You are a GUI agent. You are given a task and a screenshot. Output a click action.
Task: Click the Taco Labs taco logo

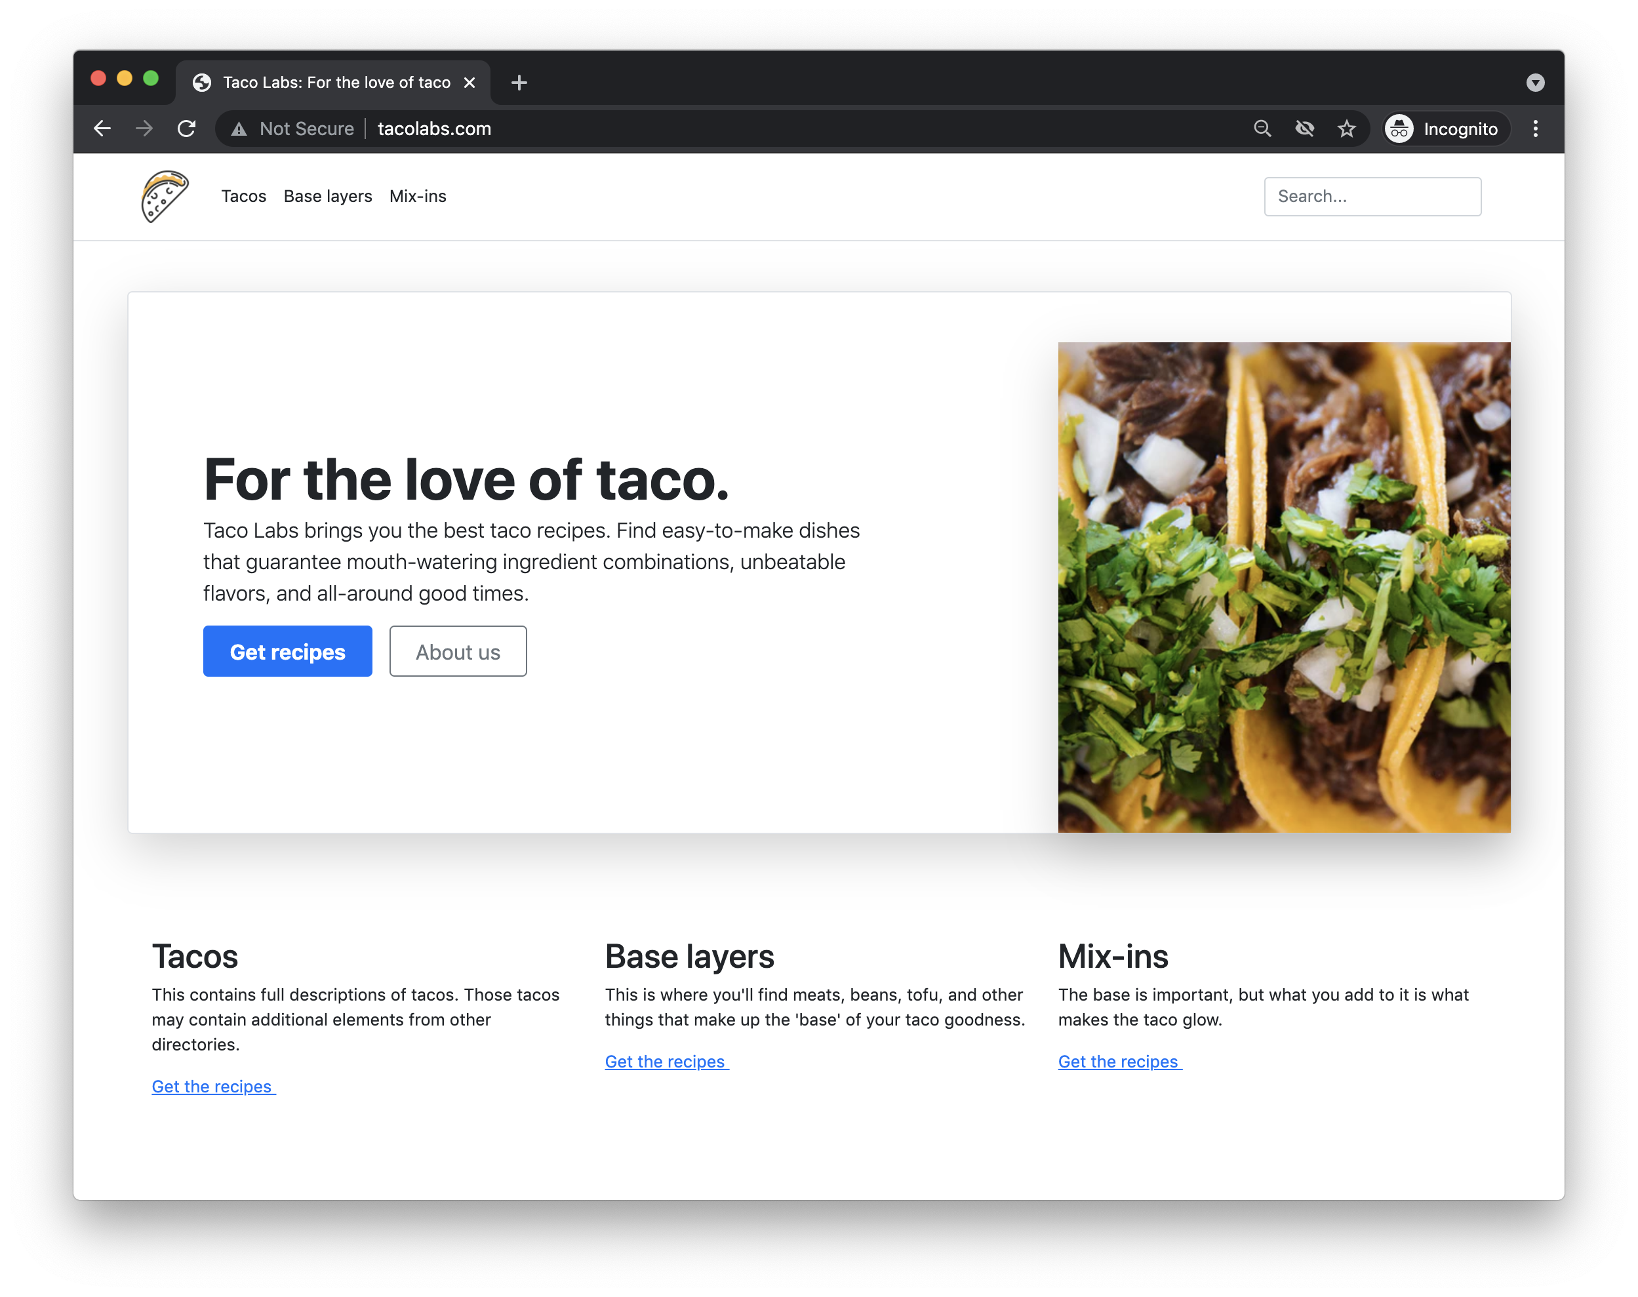tap(164, 196)
